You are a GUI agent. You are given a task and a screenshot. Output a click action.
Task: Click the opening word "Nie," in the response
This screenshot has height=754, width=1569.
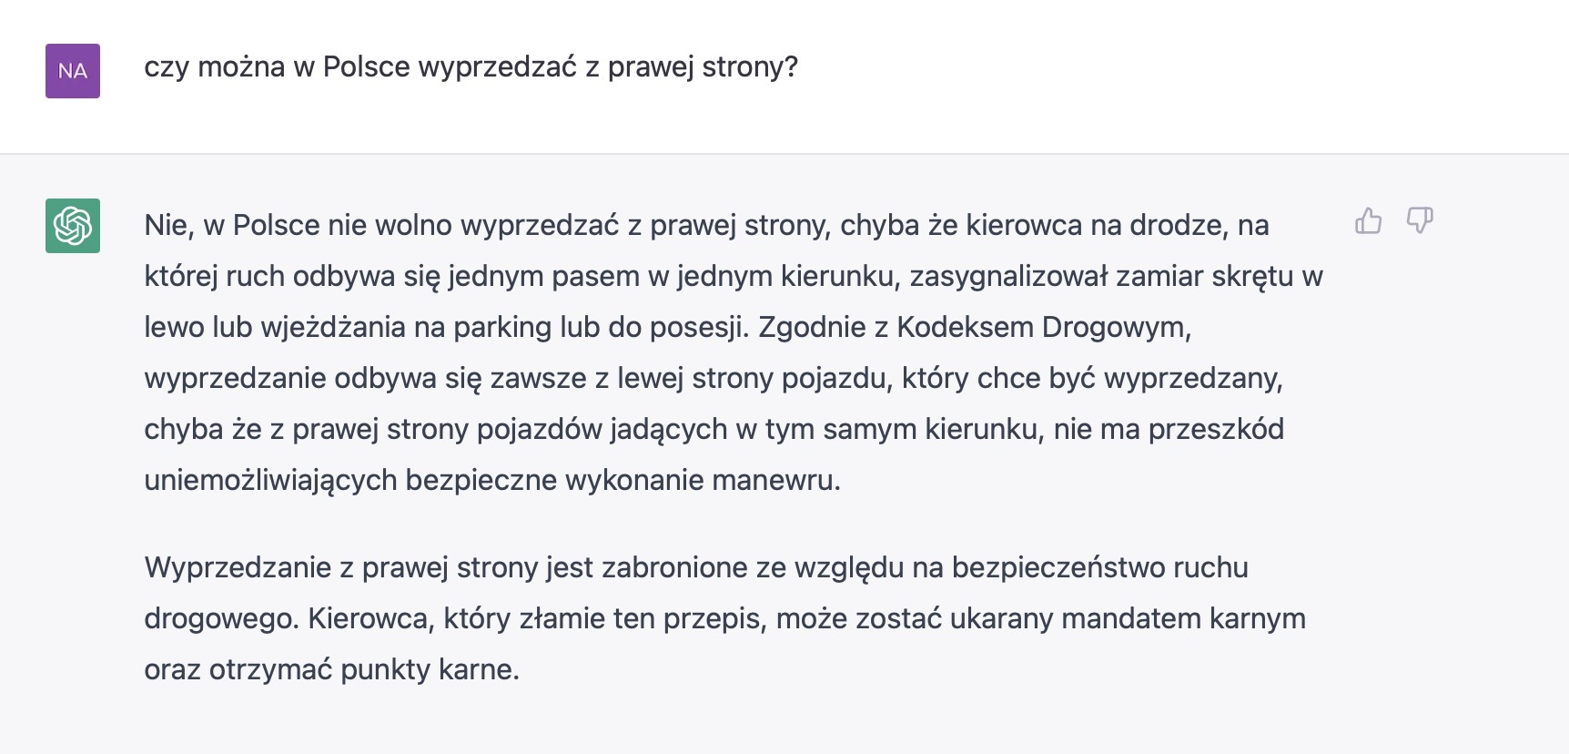pos(169,225)
